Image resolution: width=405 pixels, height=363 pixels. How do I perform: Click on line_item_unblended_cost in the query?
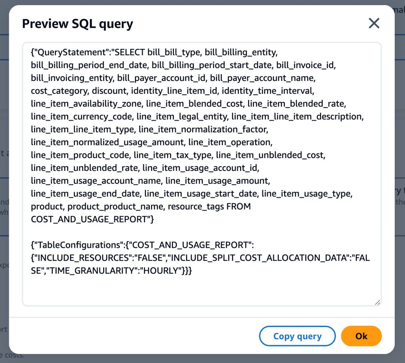coord(269,155)
